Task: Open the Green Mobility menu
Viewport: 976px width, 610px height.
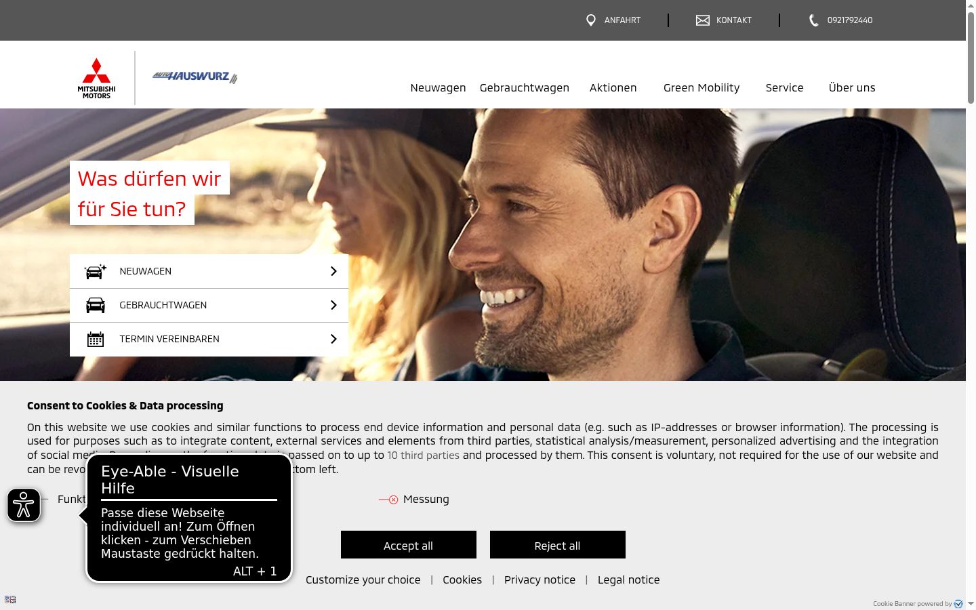Action: tap(701, 87)
